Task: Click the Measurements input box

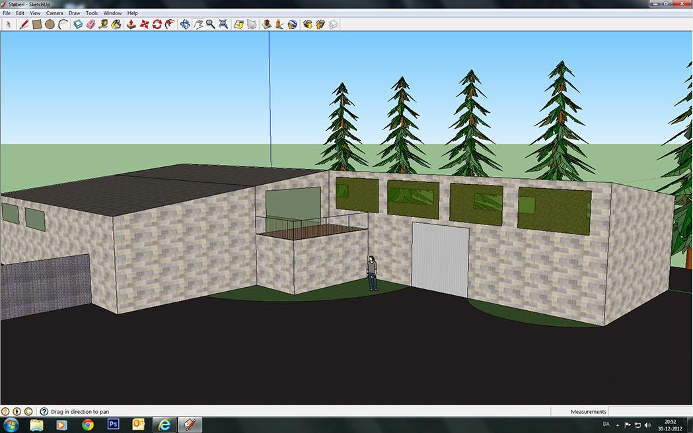Action: coord(649,411)
